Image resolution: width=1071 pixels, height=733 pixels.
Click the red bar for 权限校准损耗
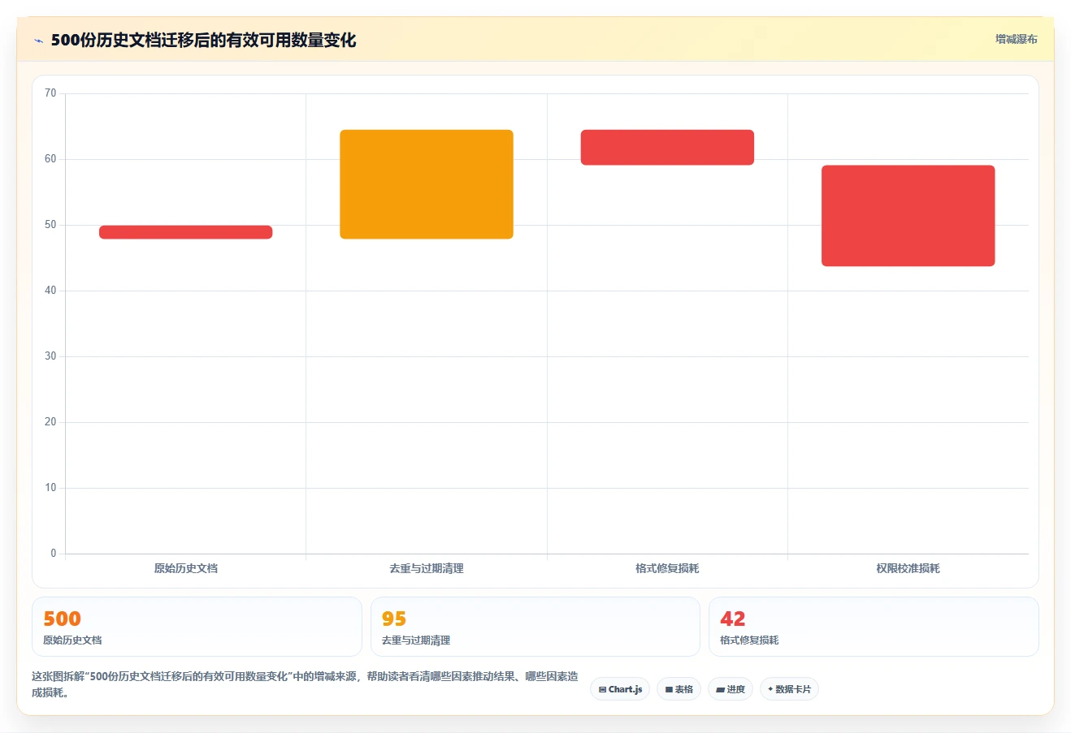click(908, 216)
